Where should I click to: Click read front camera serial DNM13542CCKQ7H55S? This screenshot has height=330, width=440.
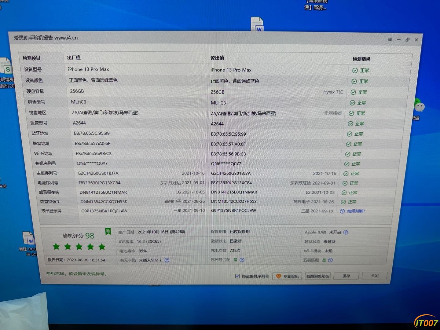[234, 201]
